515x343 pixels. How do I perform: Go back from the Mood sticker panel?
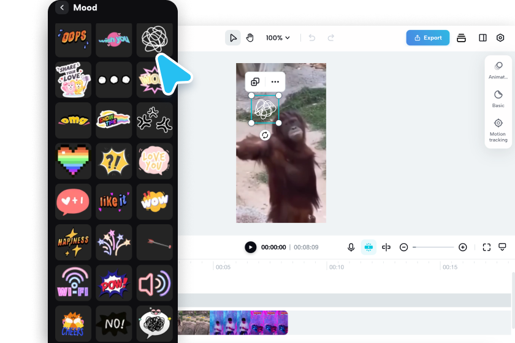(x=62, y=7)
